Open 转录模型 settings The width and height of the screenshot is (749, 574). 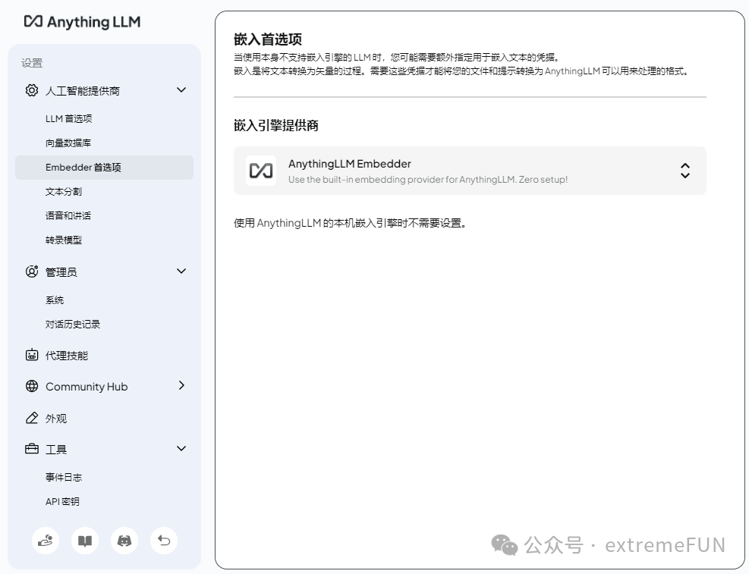point(64,240)
